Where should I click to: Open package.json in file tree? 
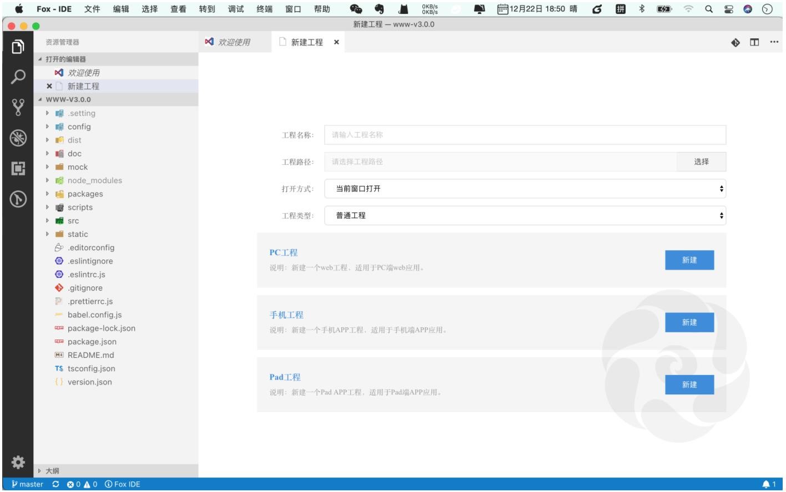92,342
